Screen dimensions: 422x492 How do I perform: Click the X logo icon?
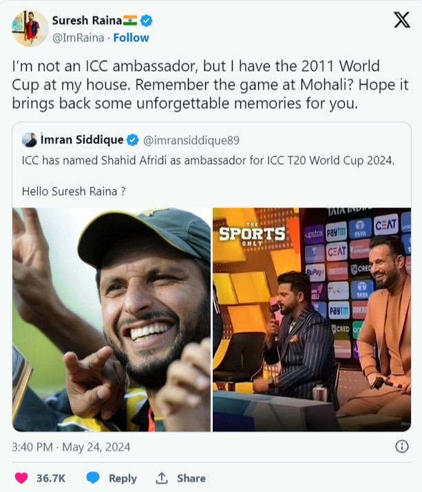401,20
